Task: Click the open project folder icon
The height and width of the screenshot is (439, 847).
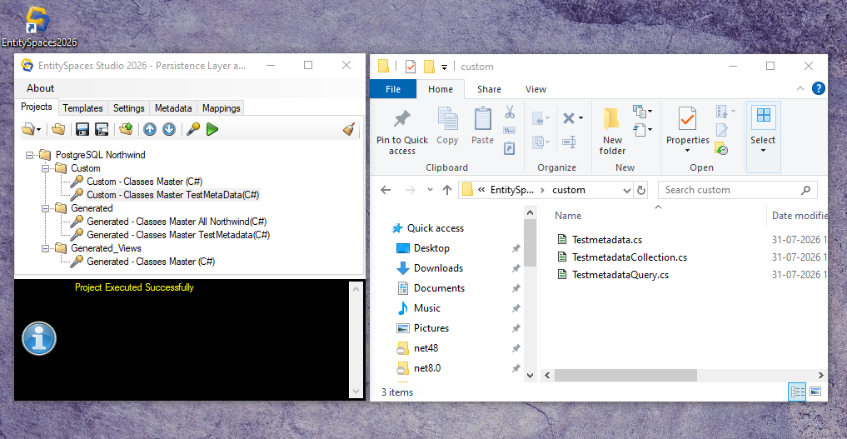Action: pyautogui.click(x=58, y=130)
